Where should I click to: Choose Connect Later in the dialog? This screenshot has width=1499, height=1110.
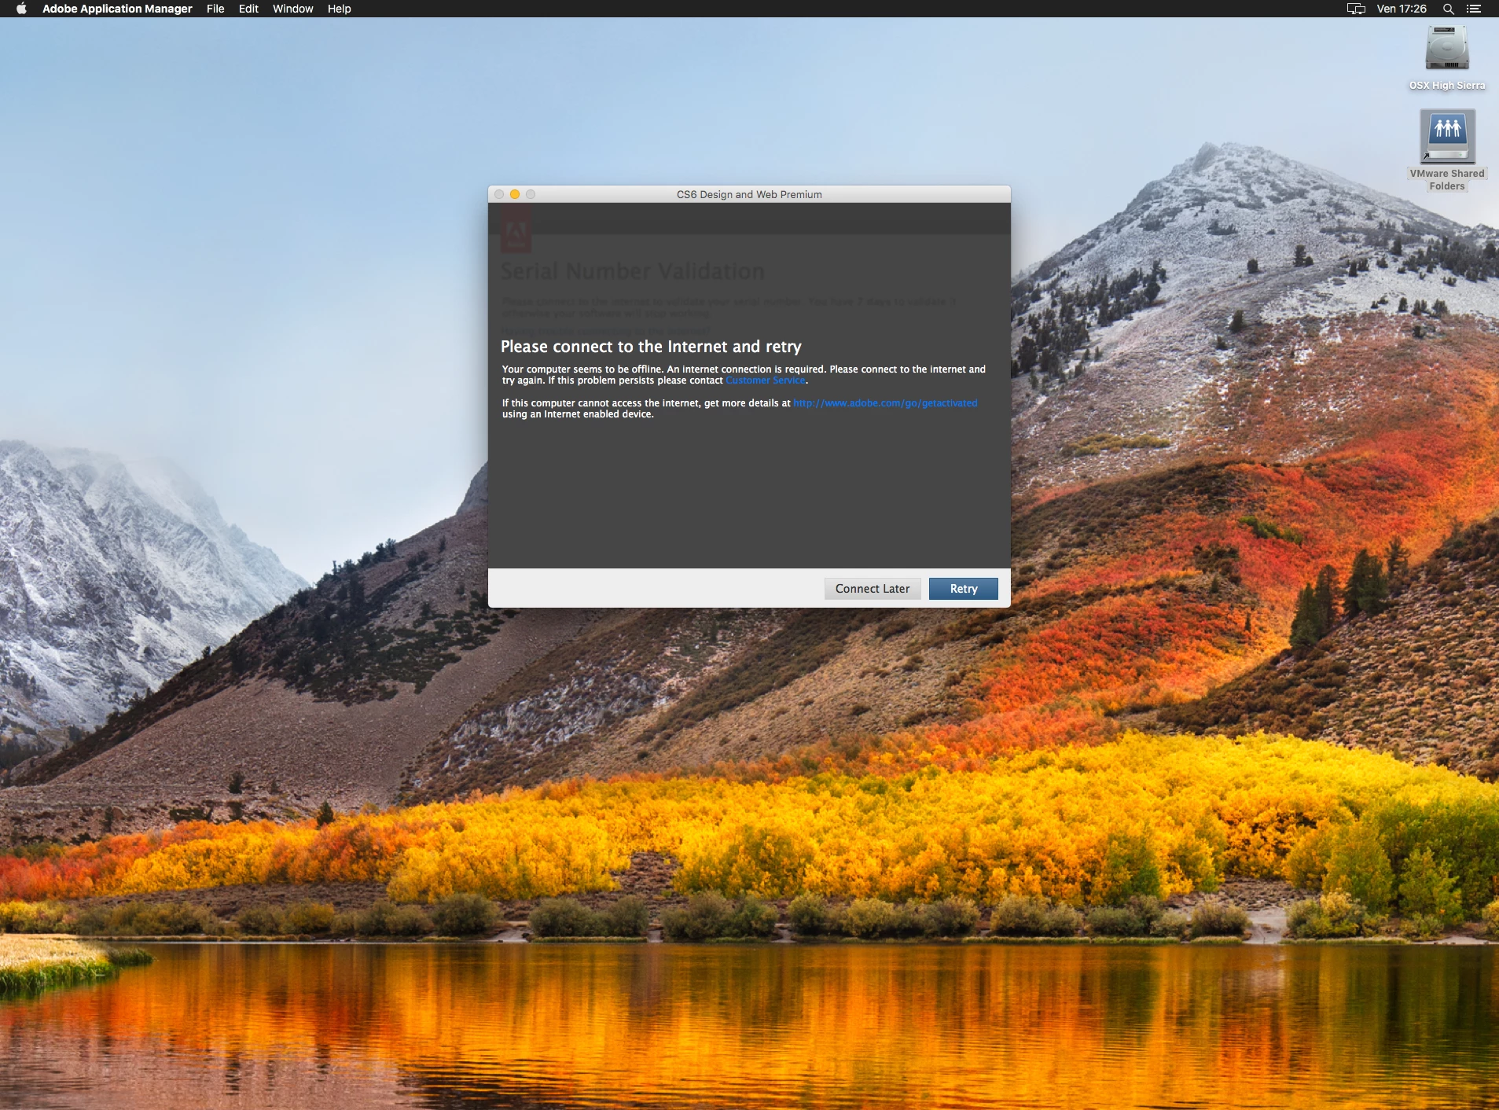[873, 589]
